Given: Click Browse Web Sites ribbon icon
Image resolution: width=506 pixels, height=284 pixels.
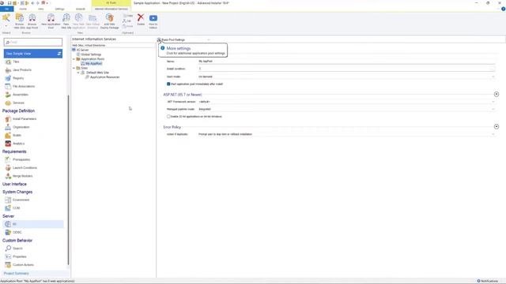Looking at the screenshot, I should pyautogui.click(x=19, y=21).
